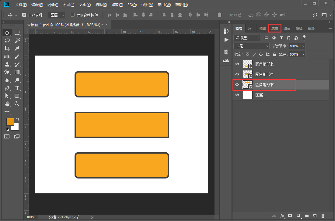Select the Pen tool

point(7,88)
